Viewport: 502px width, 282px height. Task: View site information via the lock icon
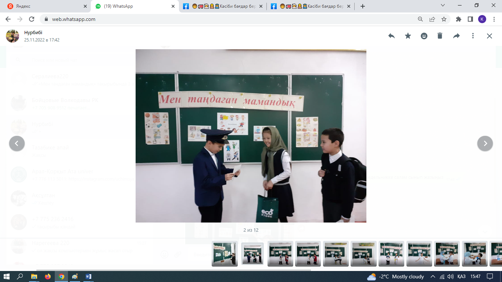(x=46, y=19)
